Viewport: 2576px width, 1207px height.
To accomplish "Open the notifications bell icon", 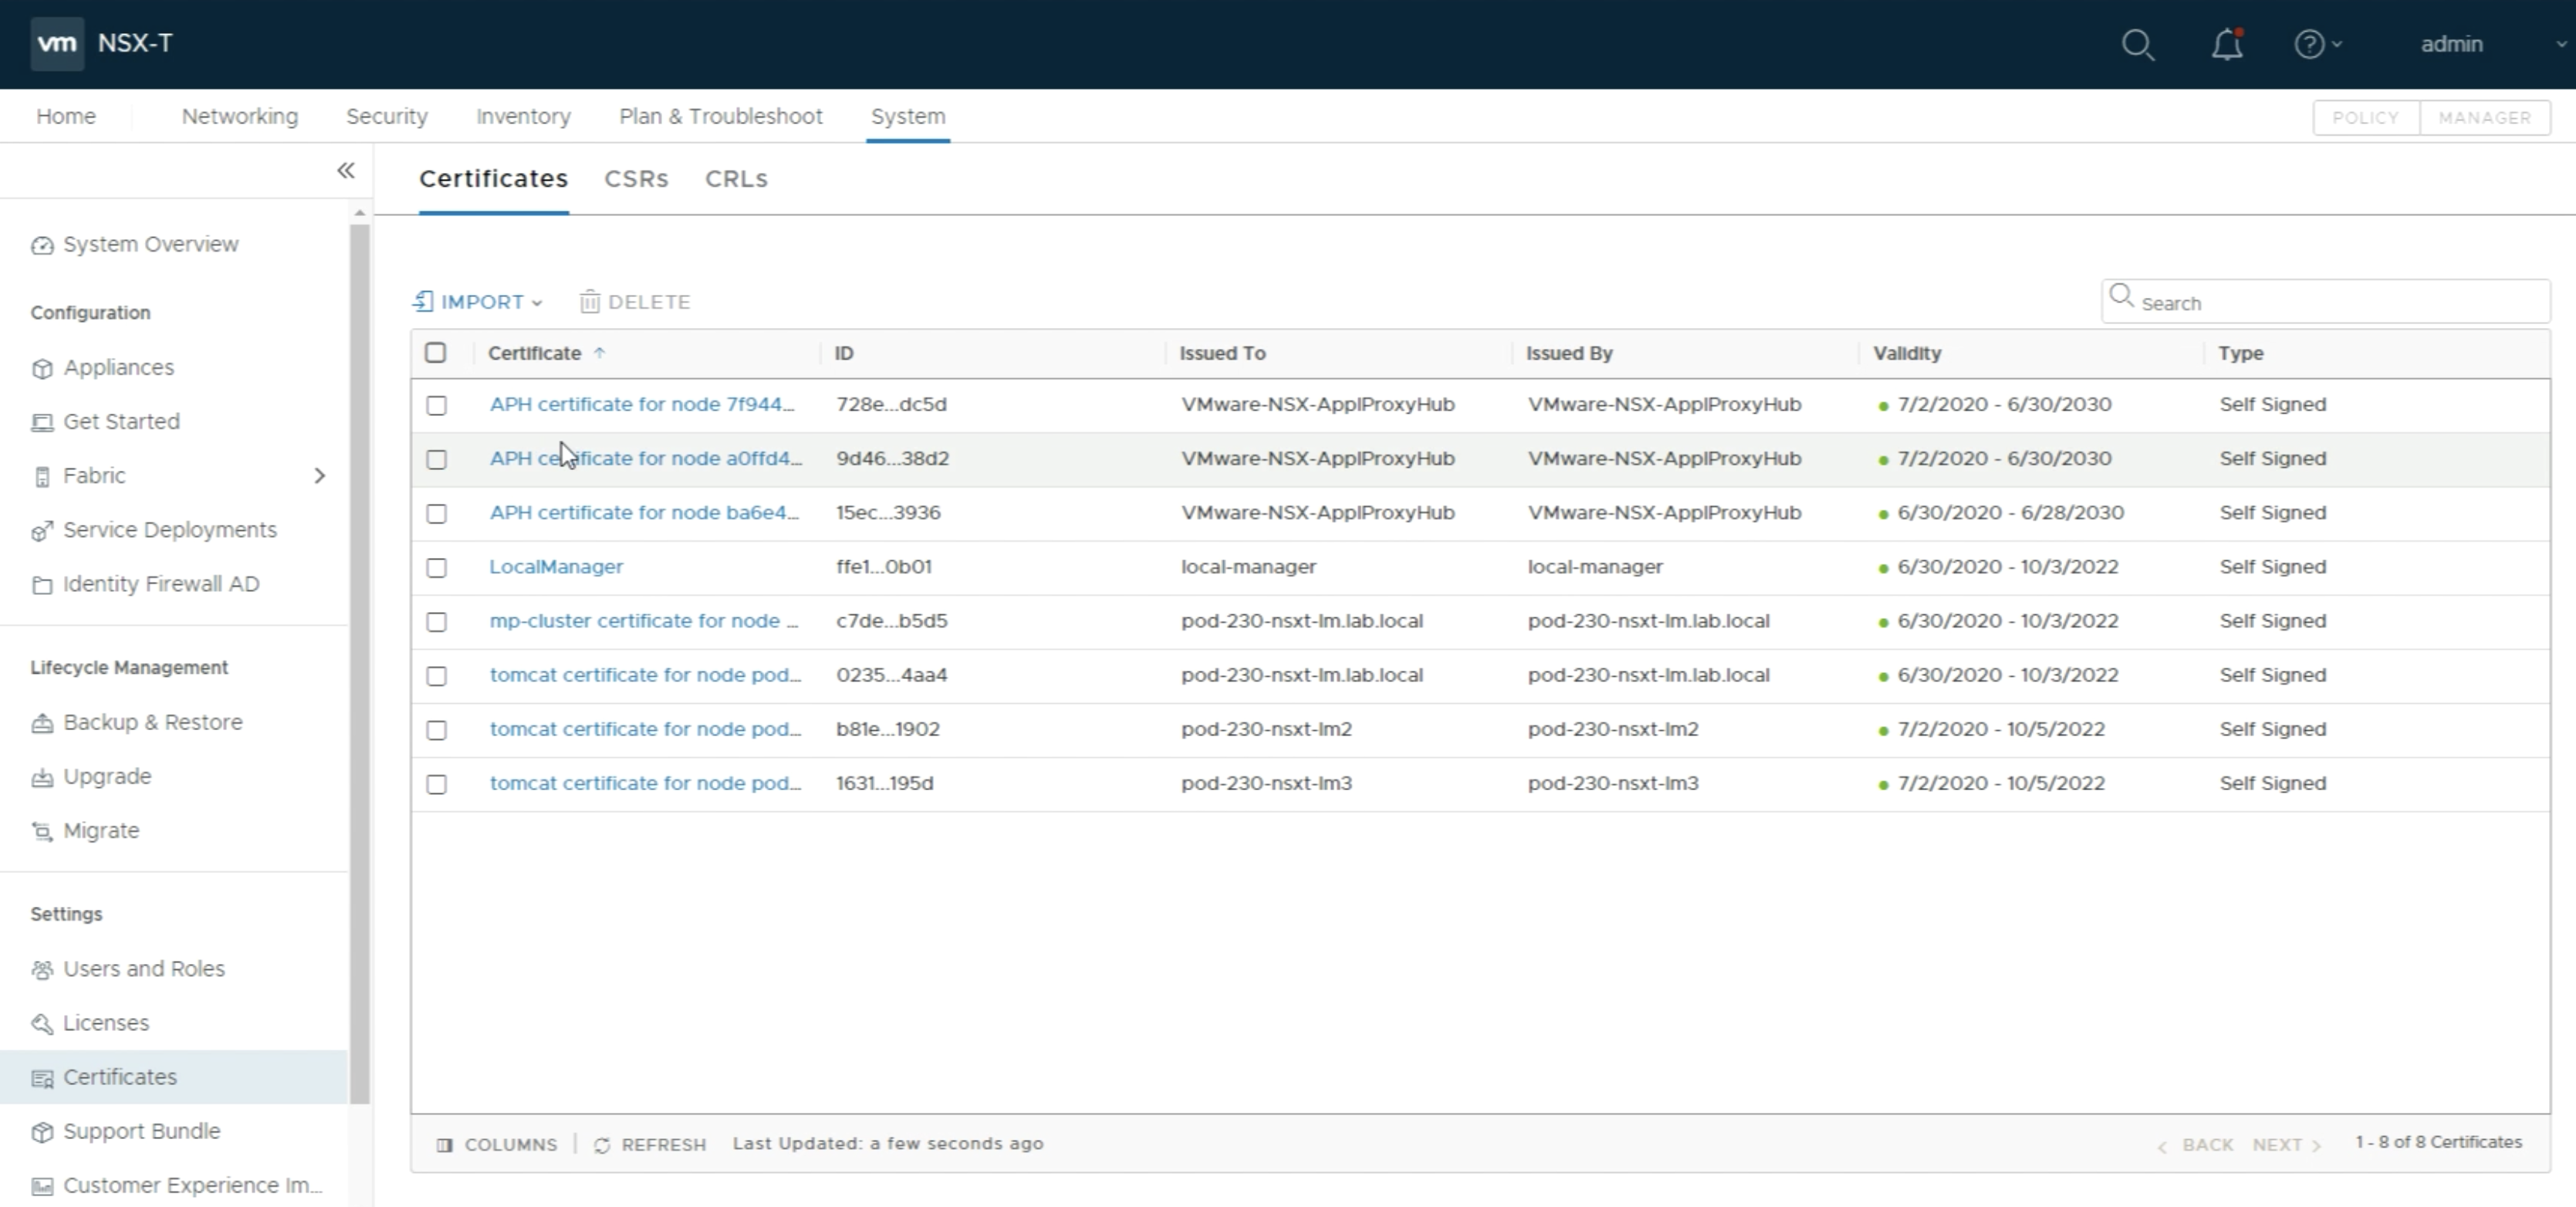I will point(2226,45).
